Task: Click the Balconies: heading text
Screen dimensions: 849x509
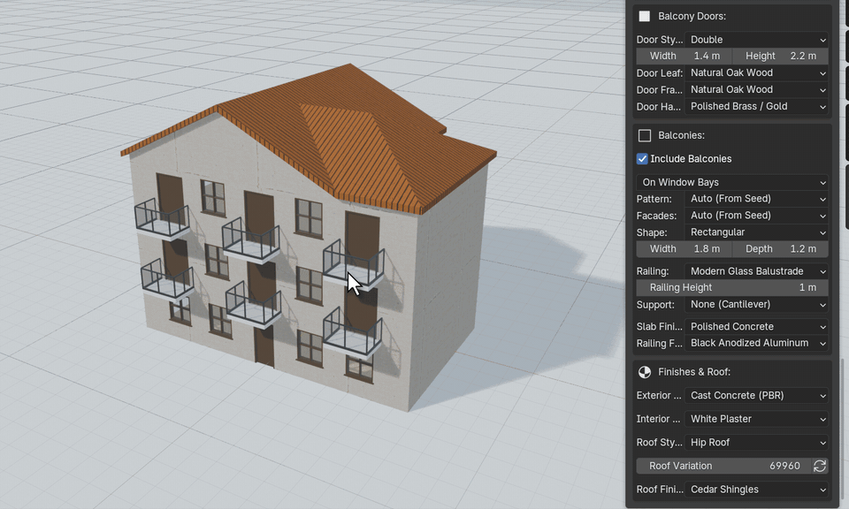Action: click(x=681, y=135)
